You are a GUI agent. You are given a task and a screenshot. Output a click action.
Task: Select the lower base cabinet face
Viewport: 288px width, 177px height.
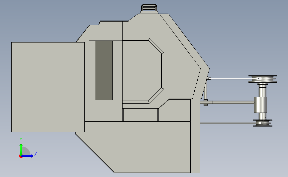[136, 147]
